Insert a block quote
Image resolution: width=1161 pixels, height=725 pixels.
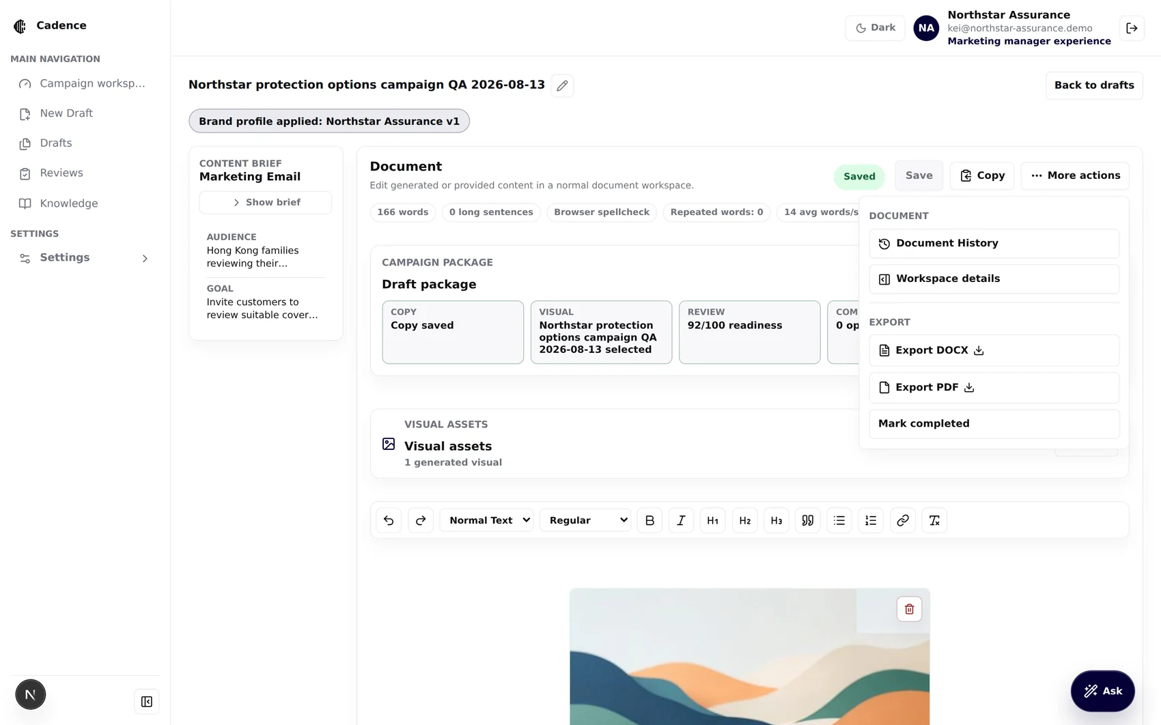pyautogui.click(x=808, y=520)
